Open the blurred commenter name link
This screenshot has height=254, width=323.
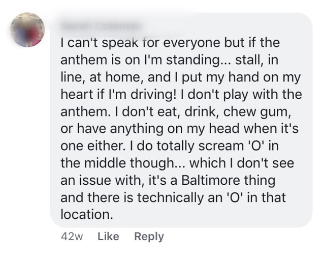coord(101,26)
